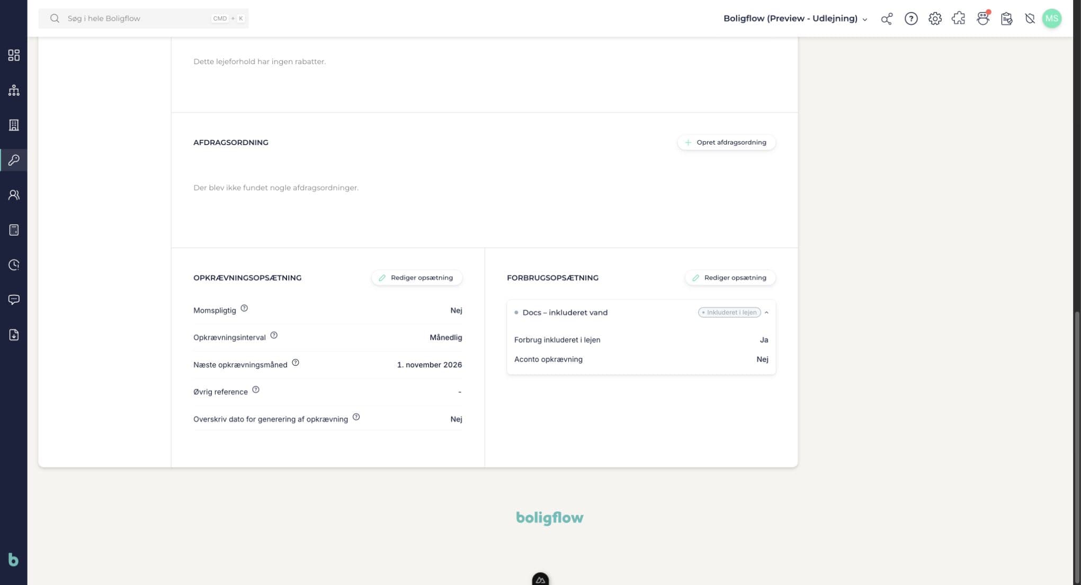Viewport: 1081px width, 585px height.
Task: Open the organization hierarchy sidebar icon
Action: point(14,90)
